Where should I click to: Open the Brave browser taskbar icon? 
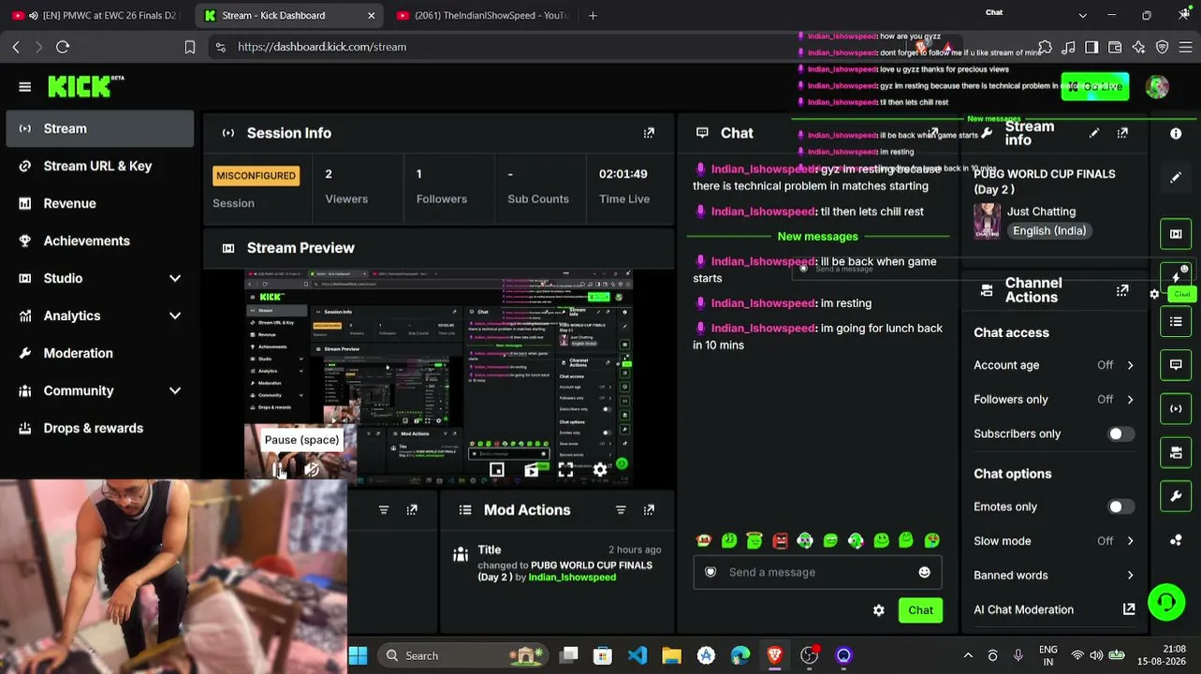pos(774,656)
